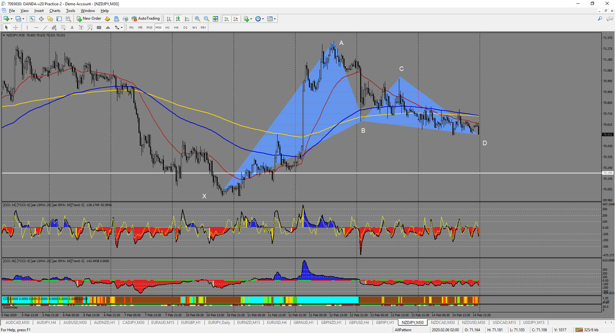Tile chart windows with the grid icon
Screen dimensions: 615x333
215,18
